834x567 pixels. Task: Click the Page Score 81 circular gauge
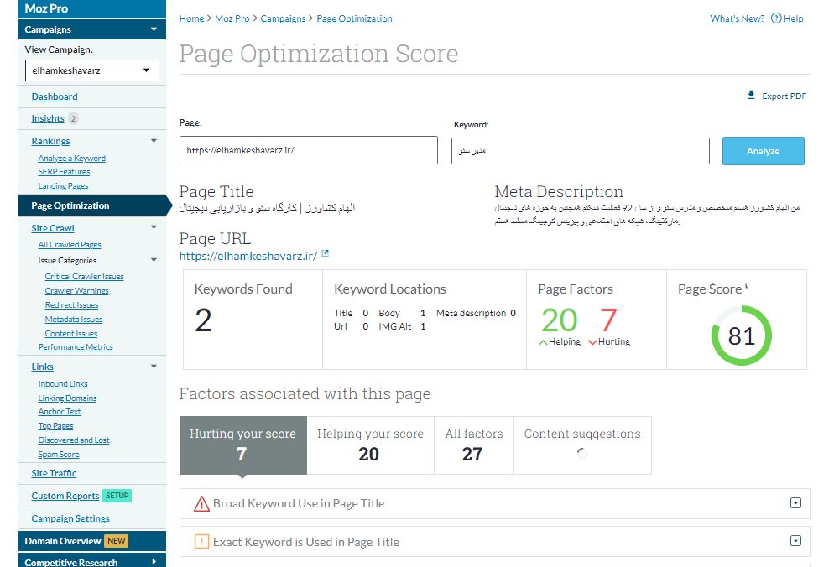coord(741,336)
